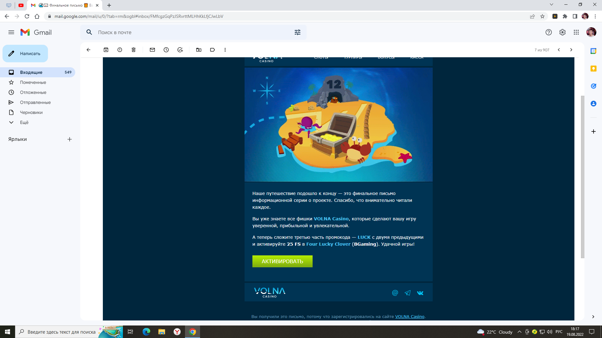Open the Chrome three-dot menu

pos(595,16)
